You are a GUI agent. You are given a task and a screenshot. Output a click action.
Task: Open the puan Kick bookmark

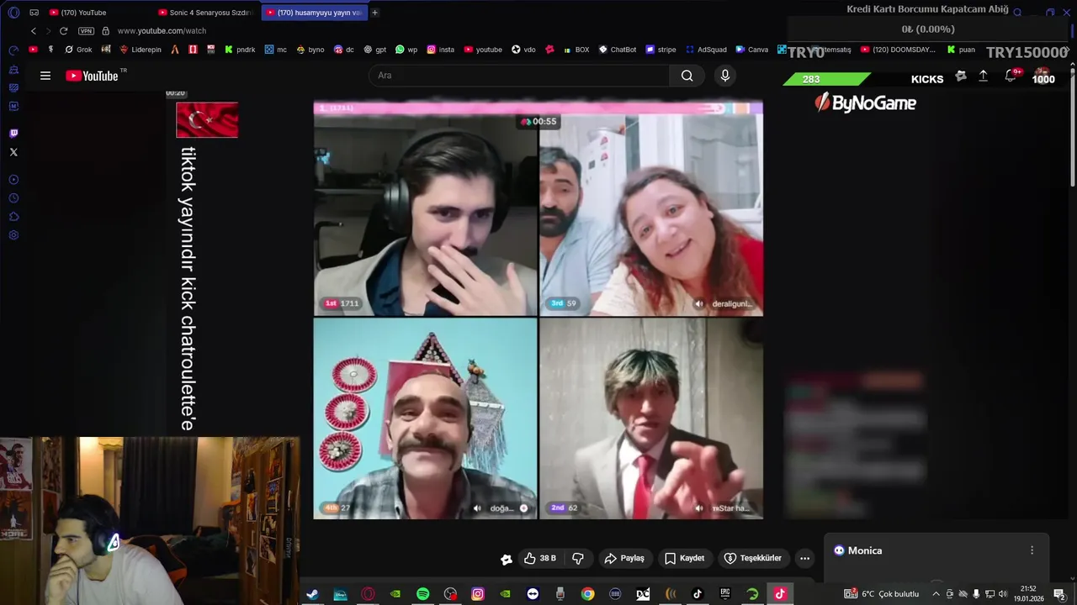[x=961, y=50]
